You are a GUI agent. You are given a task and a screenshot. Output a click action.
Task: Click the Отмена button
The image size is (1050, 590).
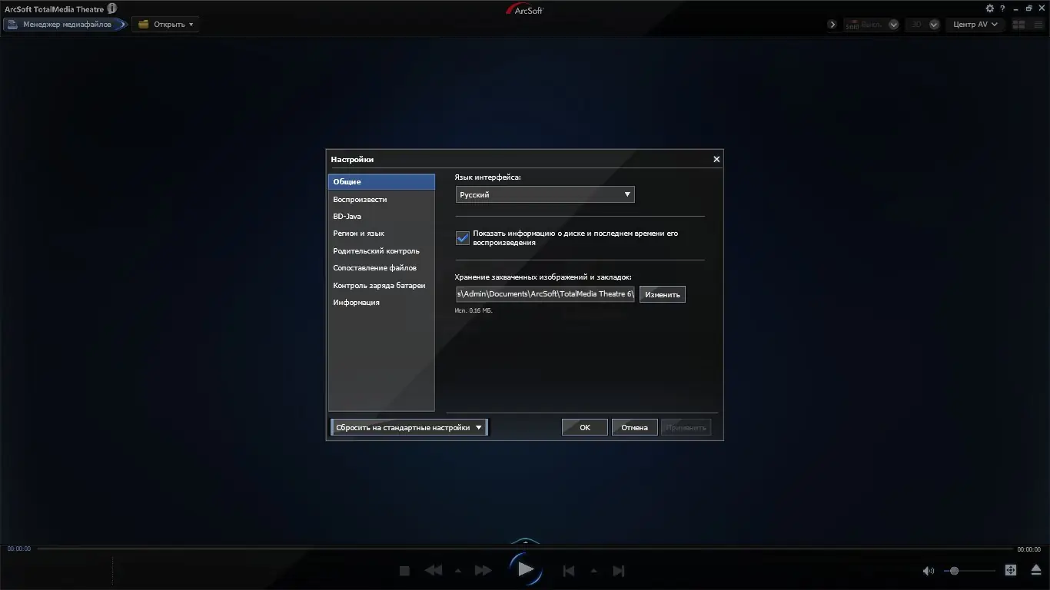(635, 428)
